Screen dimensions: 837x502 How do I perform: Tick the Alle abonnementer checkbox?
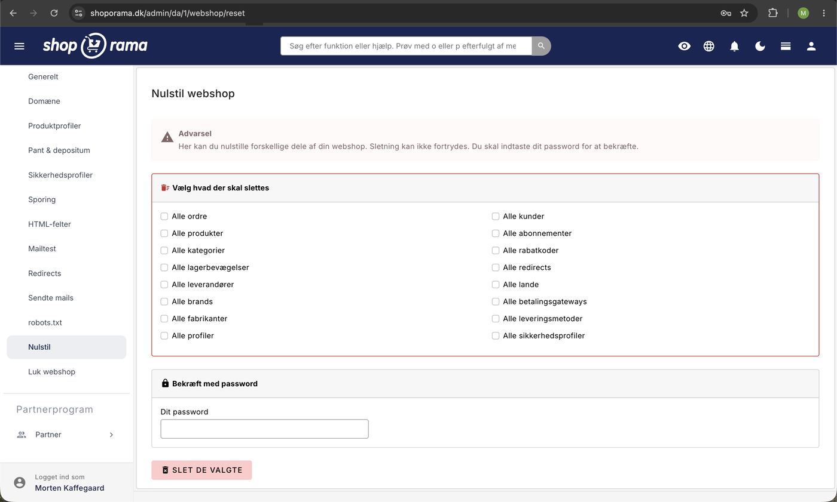[496, 233]
